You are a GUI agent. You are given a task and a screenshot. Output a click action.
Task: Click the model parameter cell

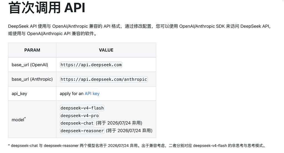[32, 119]
